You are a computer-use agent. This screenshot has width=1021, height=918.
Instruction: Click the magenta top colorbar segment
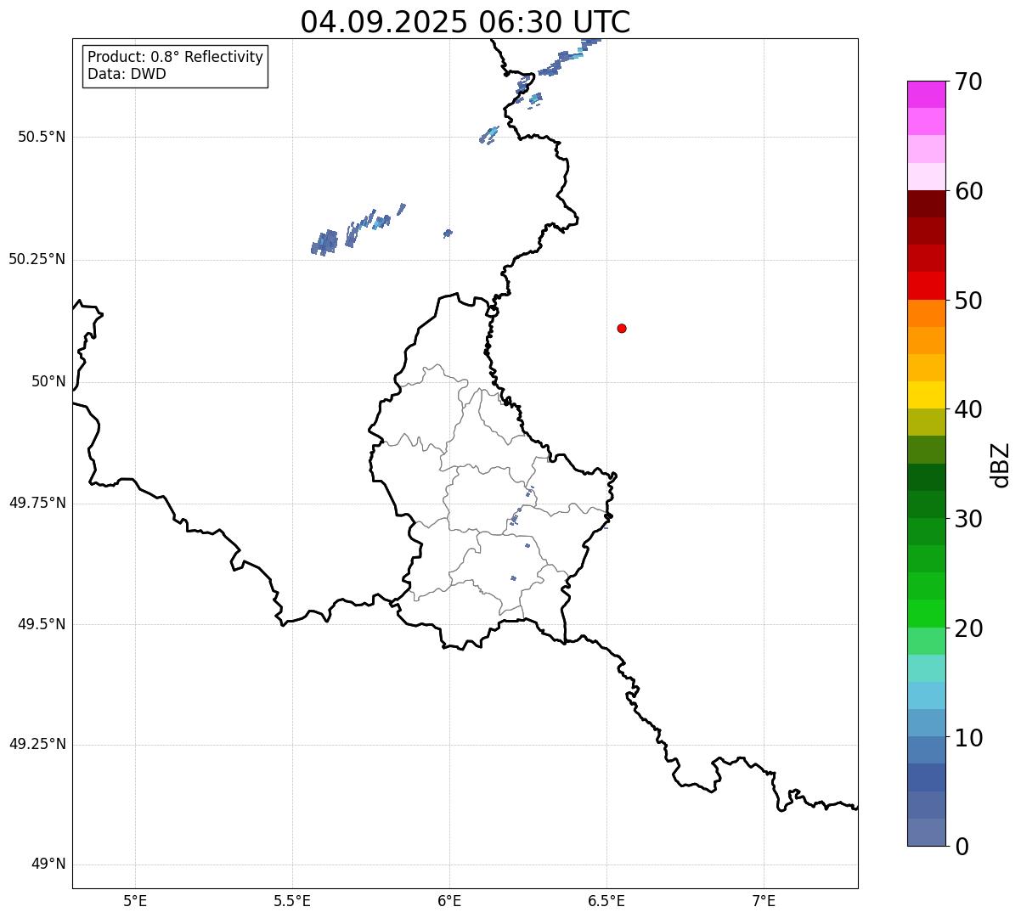(x=926, y=94)
